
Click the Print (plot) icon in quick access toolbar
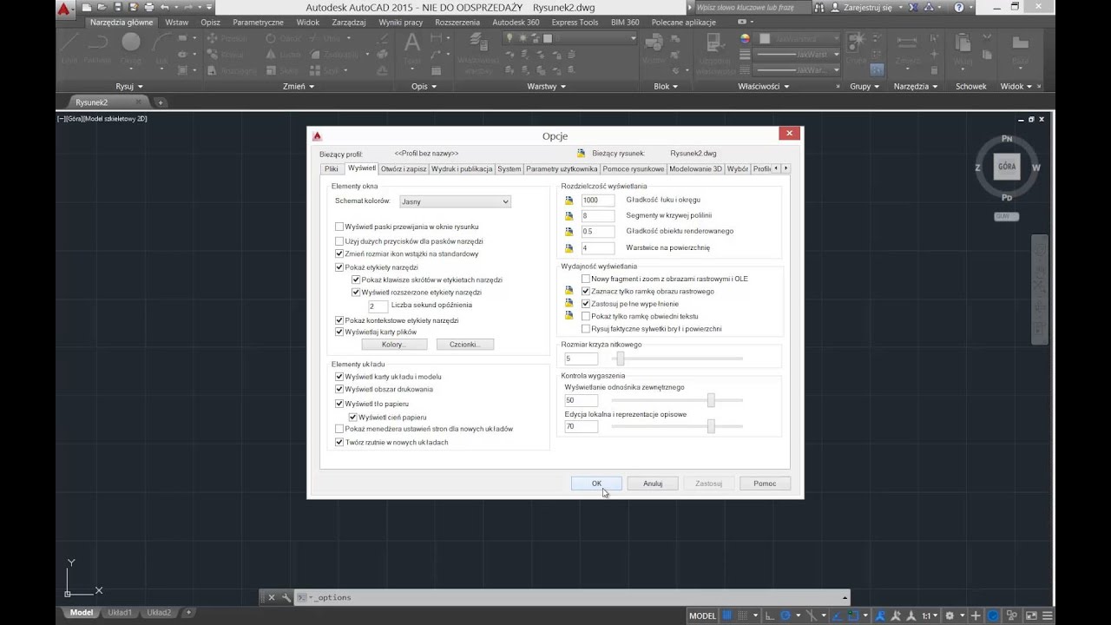tap(149, 8)
